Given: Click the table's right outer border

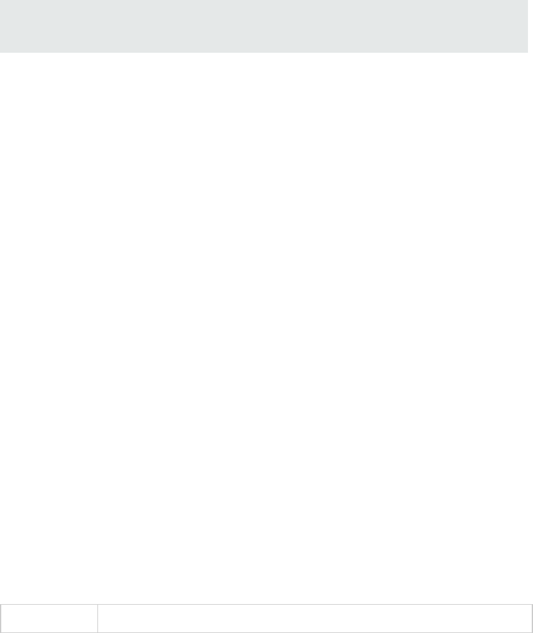Looking at the screenshot, I should pyautogui.click(x=532, y=619).
